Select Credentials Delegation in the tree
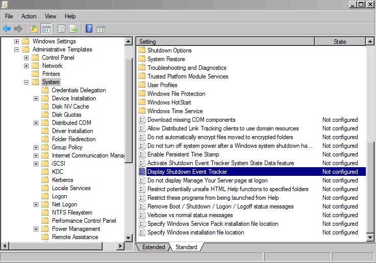The image size is (376, 263). (x=79, y=90)
